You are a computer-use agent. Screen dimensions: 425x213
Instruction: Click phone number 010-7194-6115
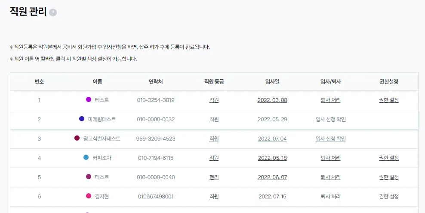tap(156, 158)
